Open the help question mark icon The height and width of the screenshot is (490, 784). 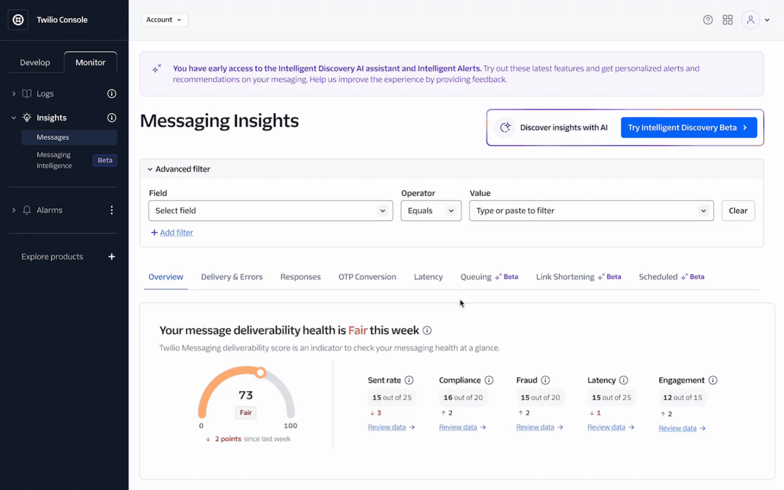708,20
